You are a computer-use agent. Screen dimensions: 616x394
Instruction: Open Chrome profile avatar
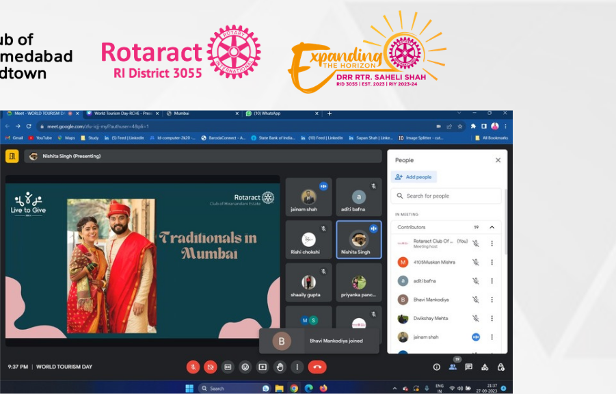pyautogui.click(x=494, y=127)
